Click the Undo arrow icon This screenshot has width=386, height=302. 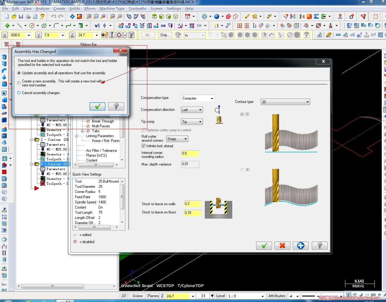point(54,16)
